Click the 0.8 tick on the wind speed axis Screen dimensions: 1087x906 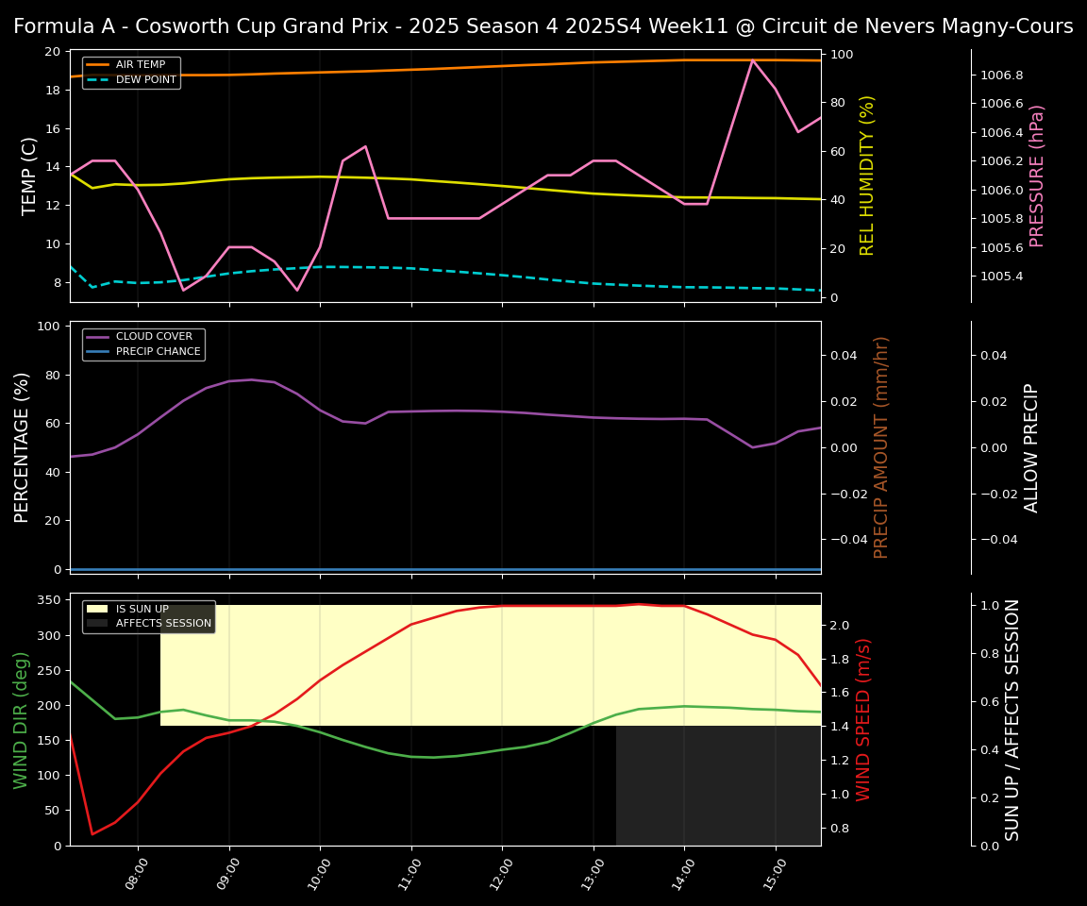point(840,829)
